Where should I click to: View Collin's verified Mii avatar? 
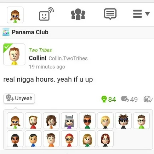tap(14, 54)
